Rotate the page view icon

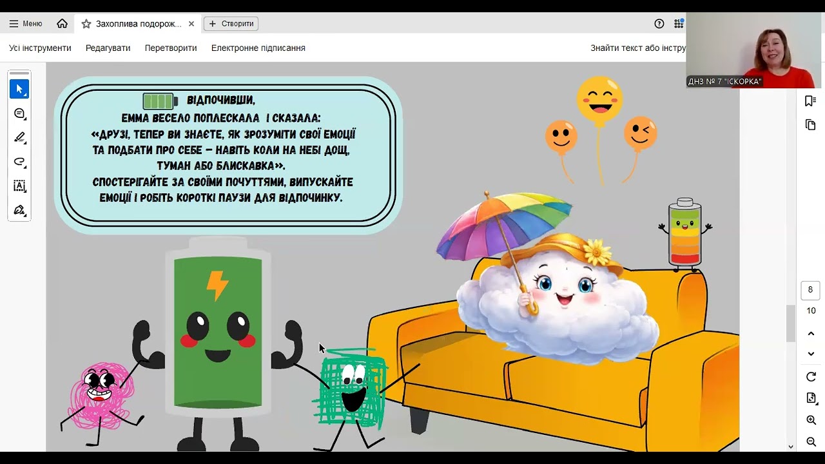click(811, 377)
